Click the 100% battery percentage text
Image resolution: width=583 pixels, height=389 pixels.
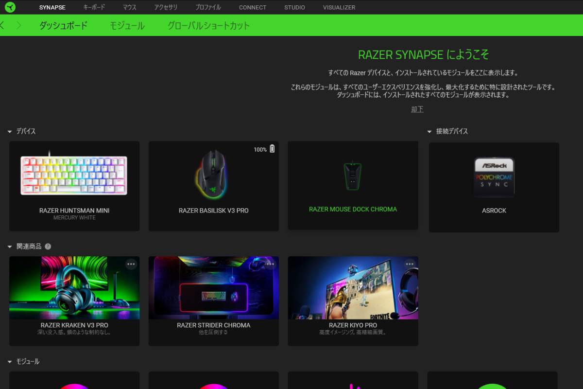[260, 150]
